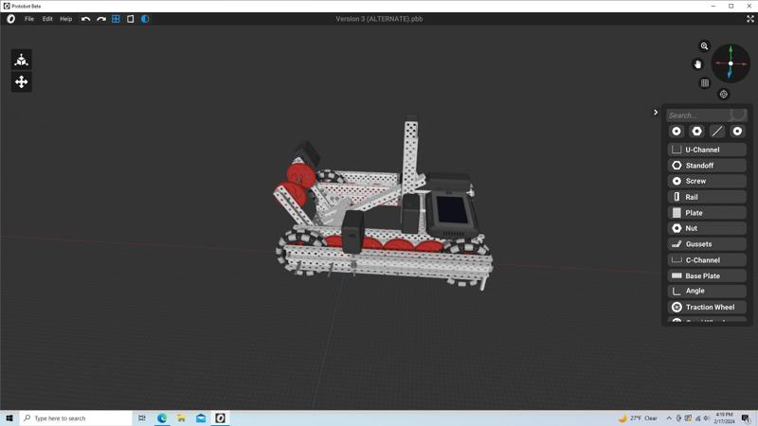Select the first round filter icon

point(677,131)
